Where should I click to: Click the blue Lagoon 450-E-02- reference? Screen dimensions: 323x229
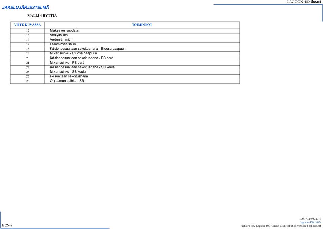click(x=311, y=222)
